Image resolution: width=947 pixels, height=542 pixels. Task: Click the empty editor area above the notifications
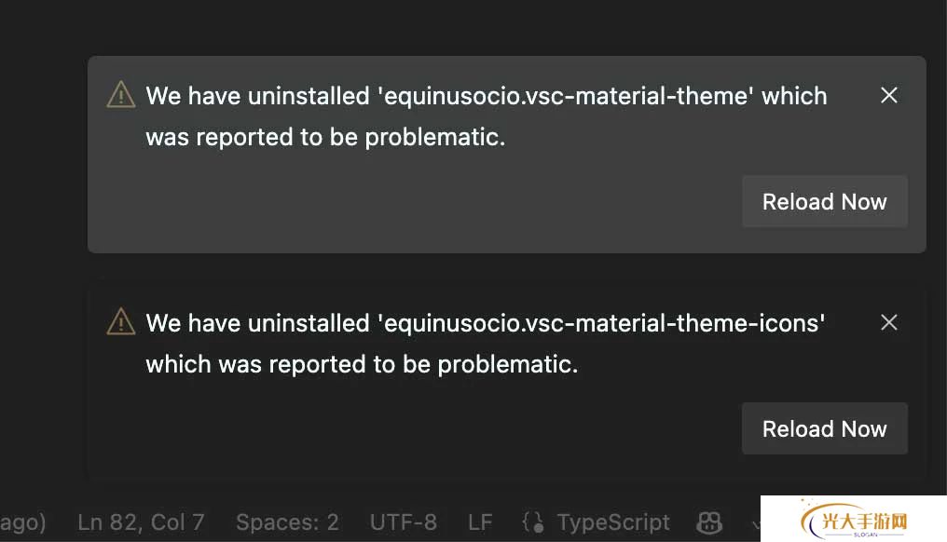coord(466,26)
